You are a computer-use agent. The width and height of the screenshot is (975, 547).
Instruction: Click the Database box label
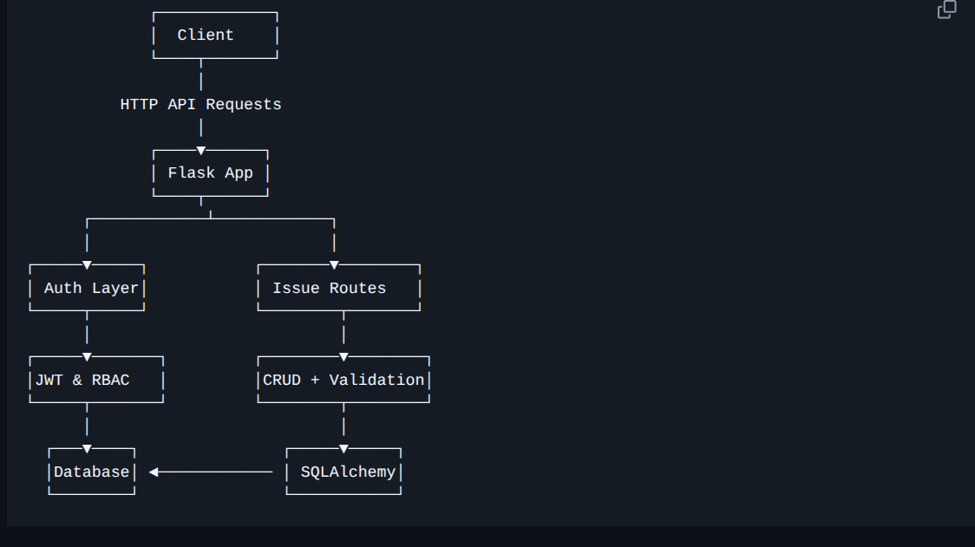(x=91, y=472)
